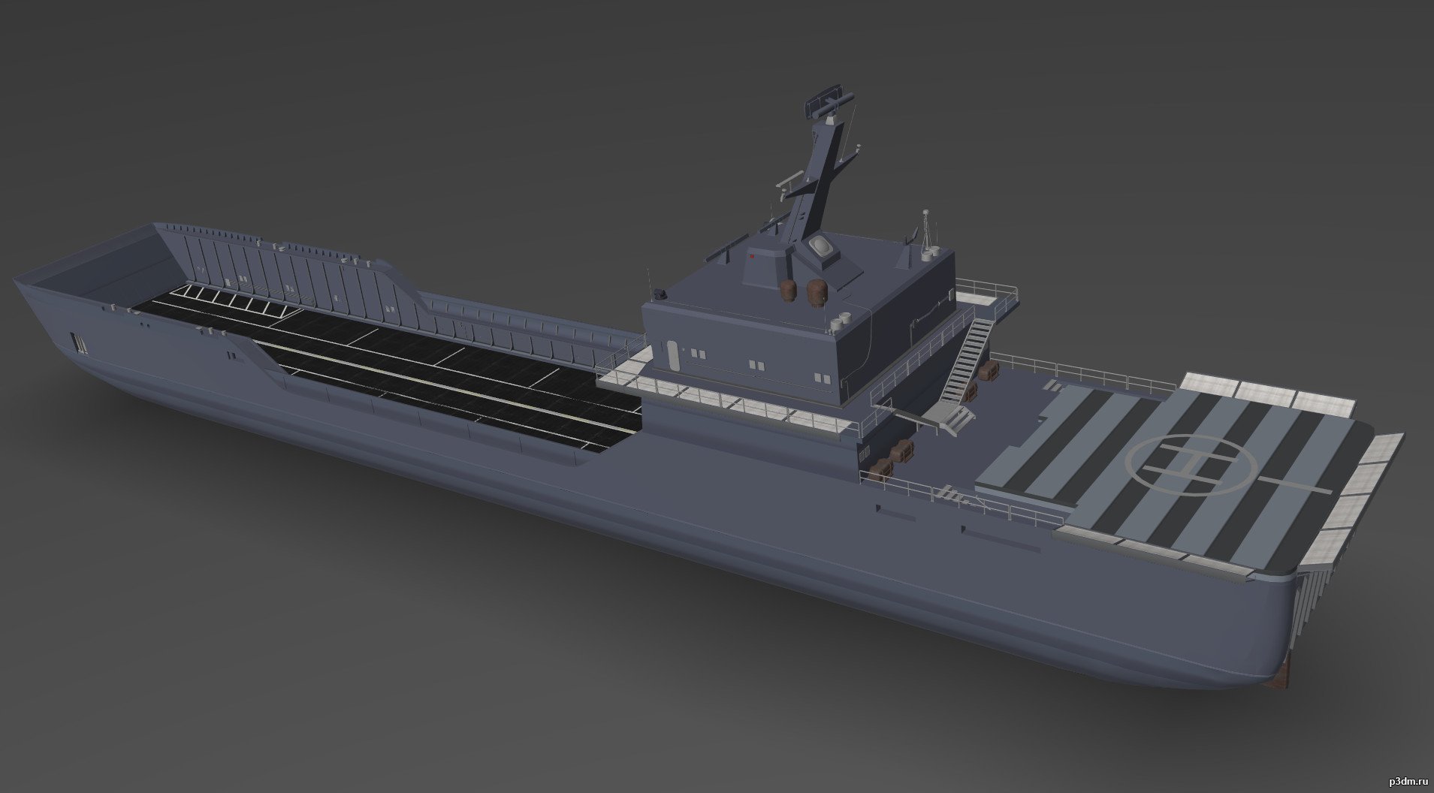Select the roof hatch beside the mast
Image resolution: width=1434 pixels, height=793 pixels.
coord(820,246)
